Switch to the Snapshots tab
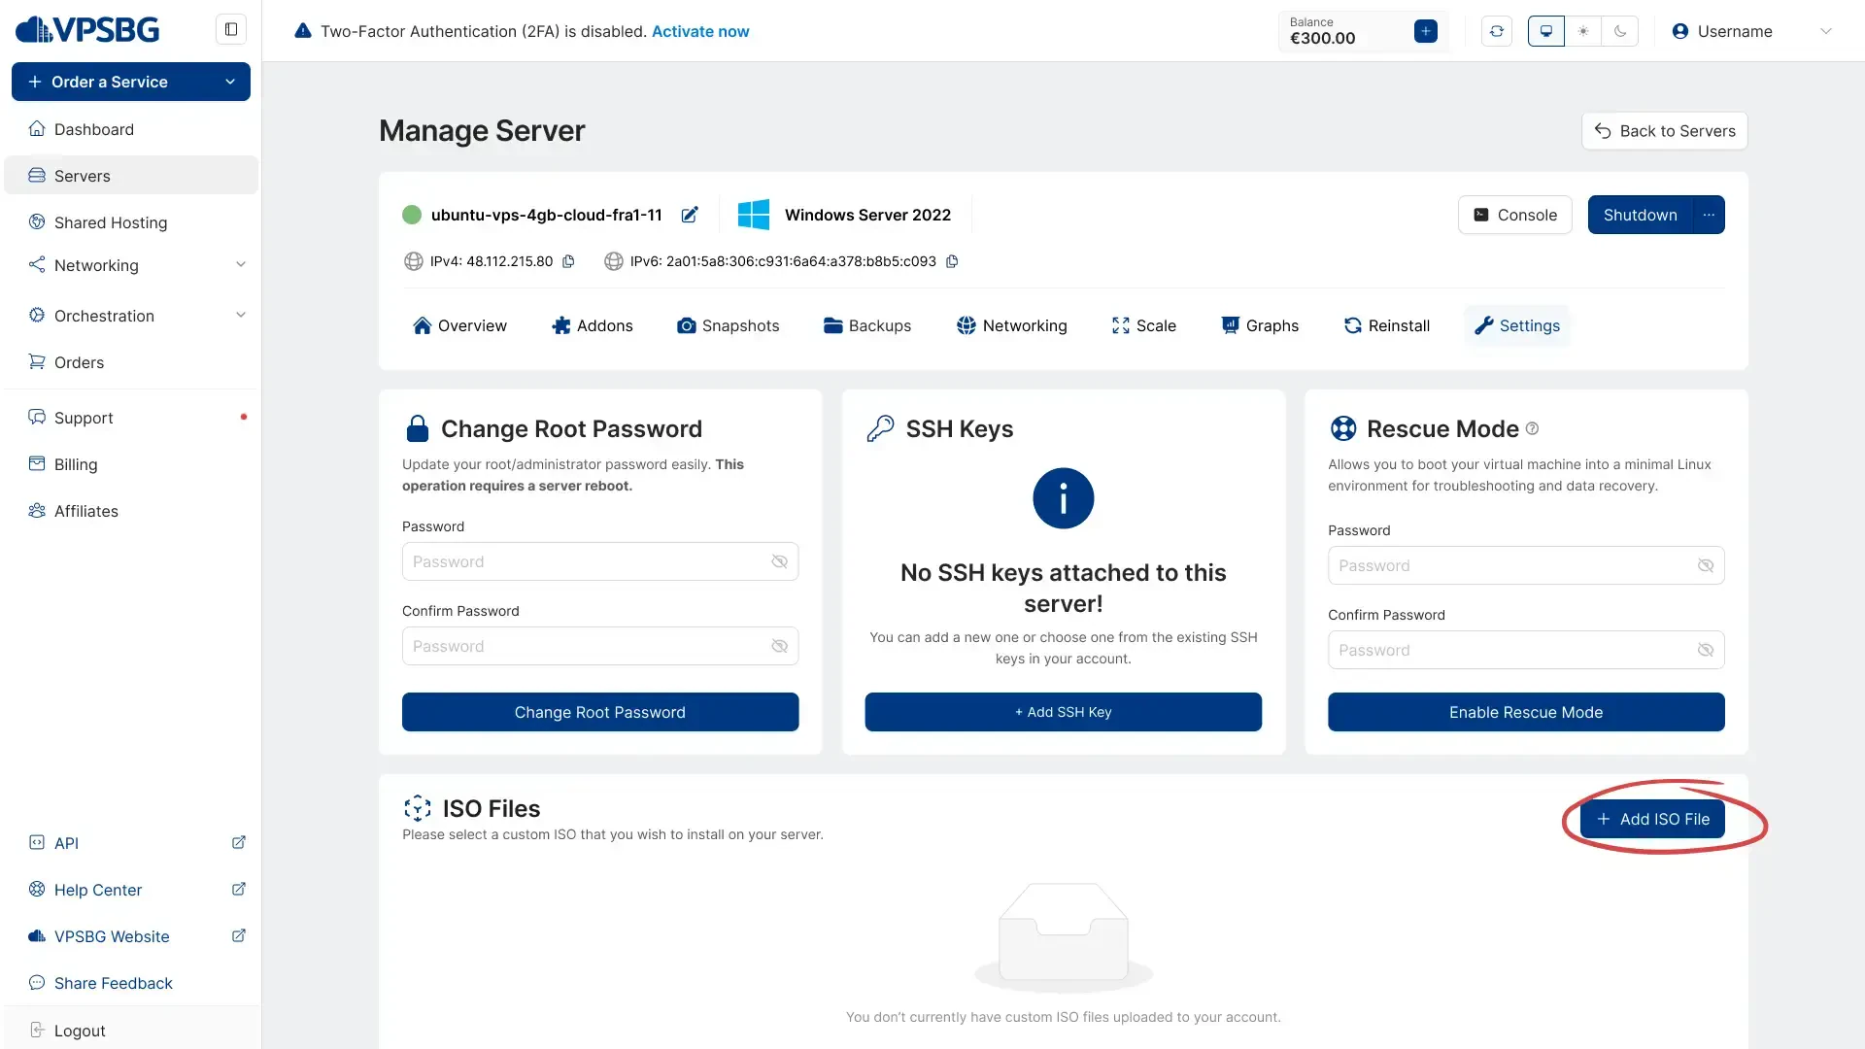The width and height of the screenshot is (1865, 1049). pos(728,325)
